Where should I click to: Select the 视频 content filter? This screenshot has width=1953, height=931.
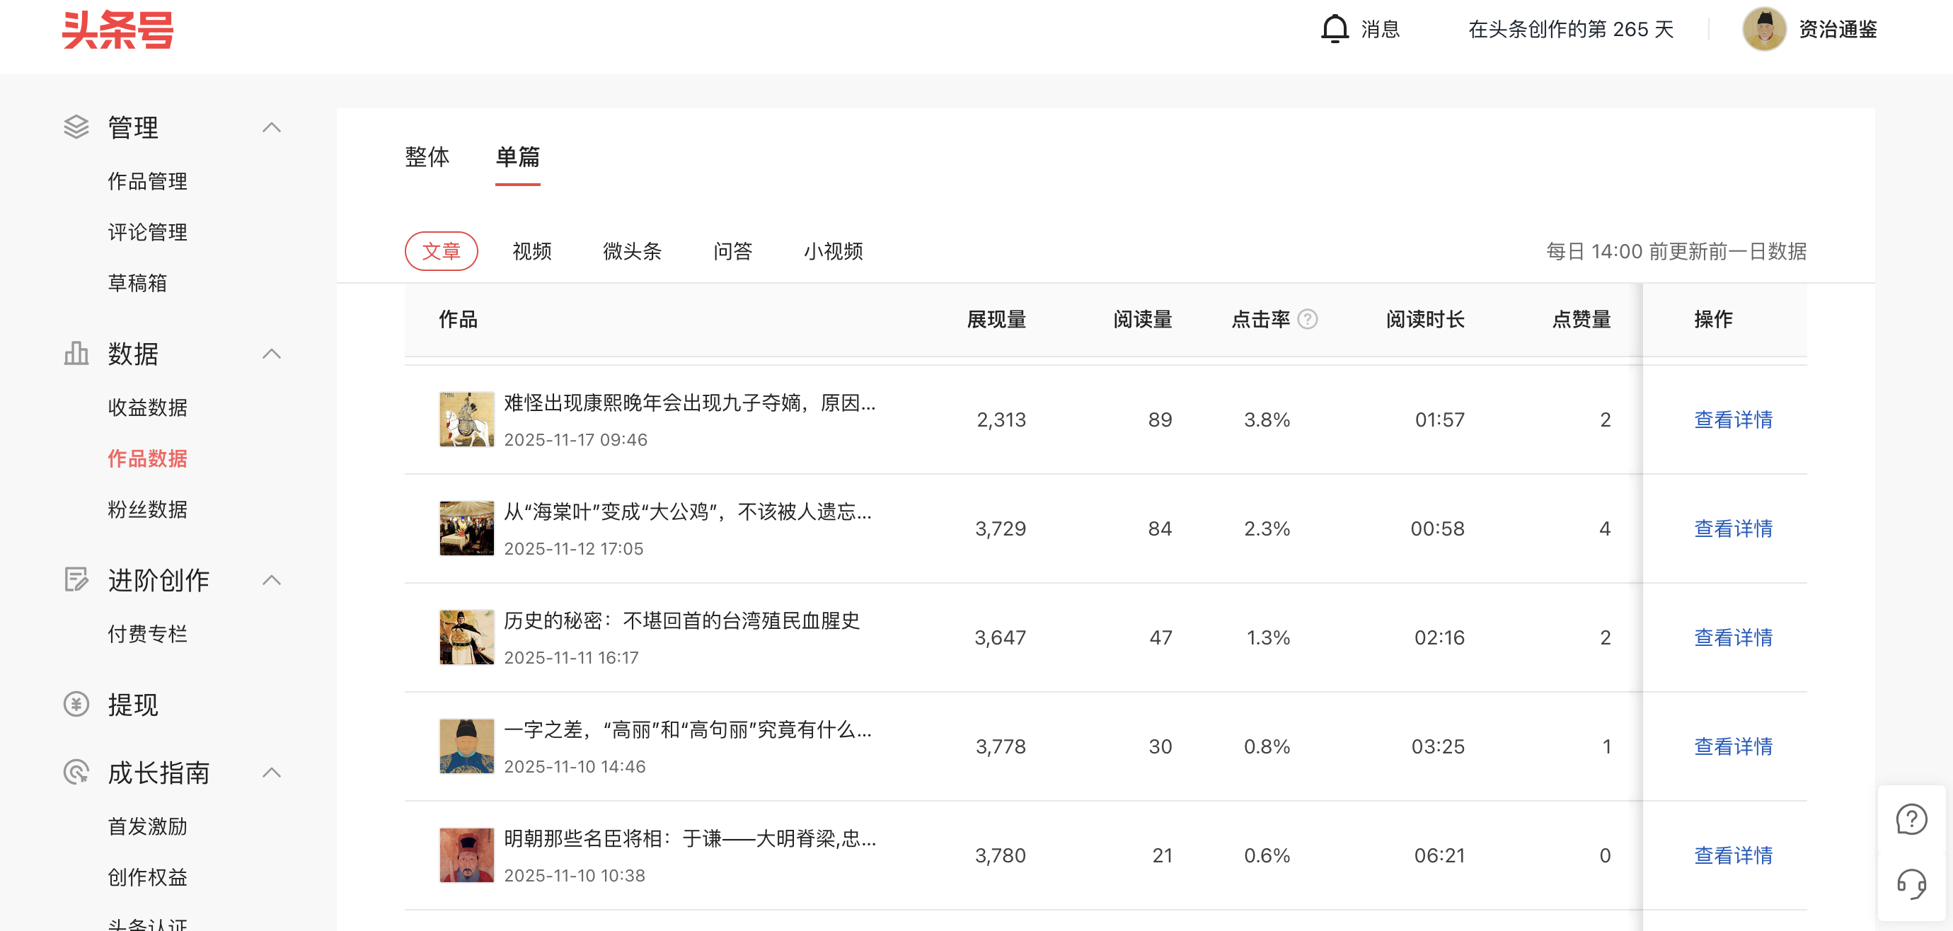coord(531,251)
